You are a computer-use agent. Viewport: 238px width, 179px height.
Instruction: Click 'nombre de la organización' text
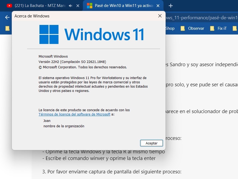[64, 126]
